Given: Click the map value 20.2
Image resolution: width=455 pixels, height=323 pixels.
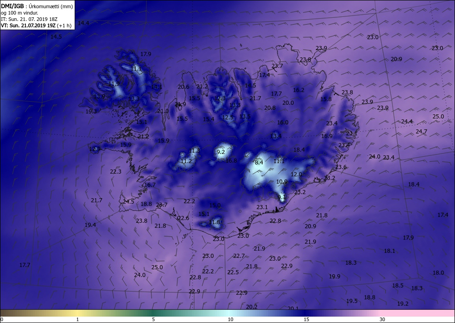Looking at the screenshot, I should click(x=252, y=307).
